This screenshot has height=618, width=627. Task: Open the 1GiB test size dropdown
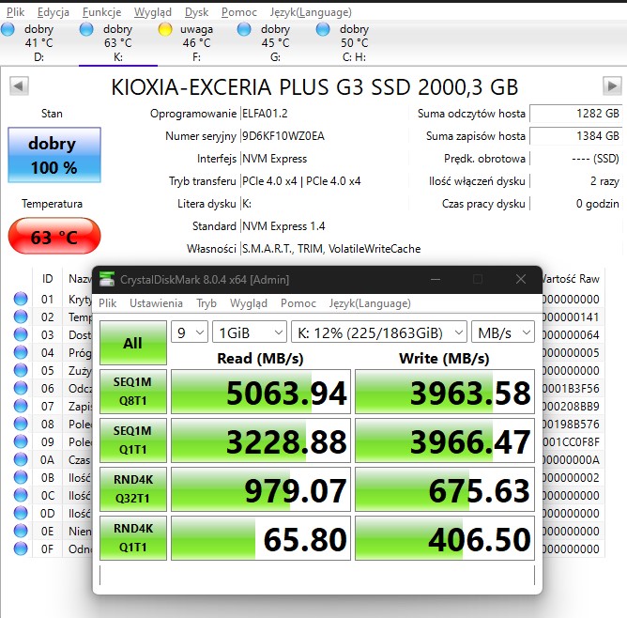coord(249,332)
